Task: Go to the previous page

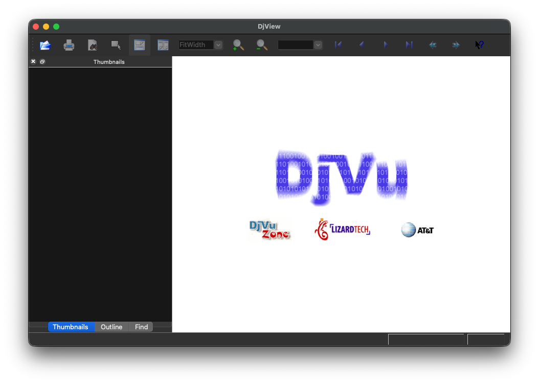Action: [362, 44]
